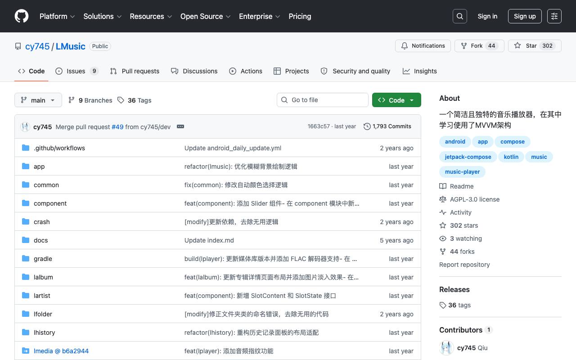Click the Contributors cy745 avatar
This screenshot has height=360, width=576.
[446, 348]
